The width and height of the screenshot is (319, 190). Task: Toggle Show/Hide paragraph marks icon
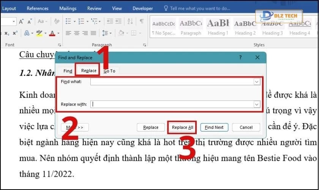tap(142, 21)
